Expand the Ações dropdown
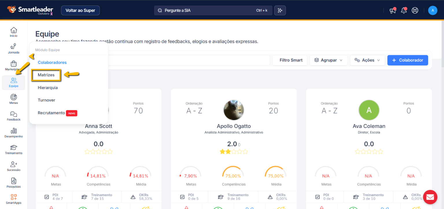The width and height of the screenshot is (444, 209). 367,60
